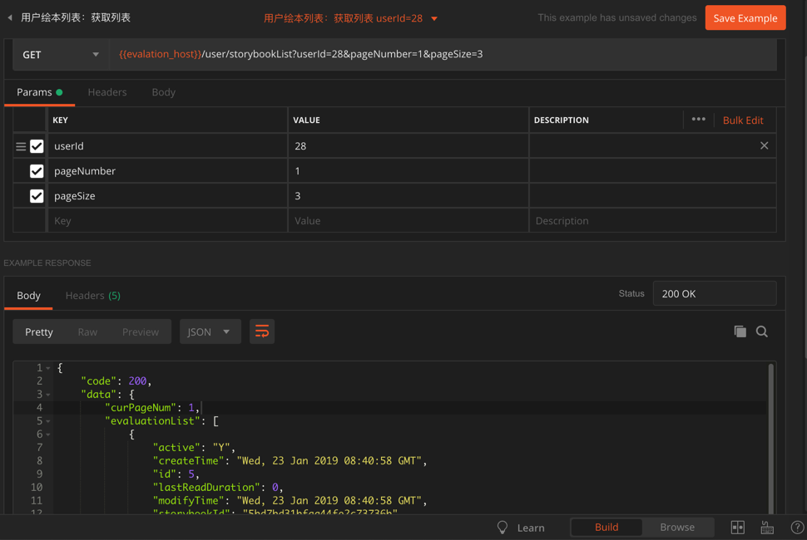The image size is (807, 540).
Task: Open the two-pane layout icon in status bar
Action: tap(737, 528)
